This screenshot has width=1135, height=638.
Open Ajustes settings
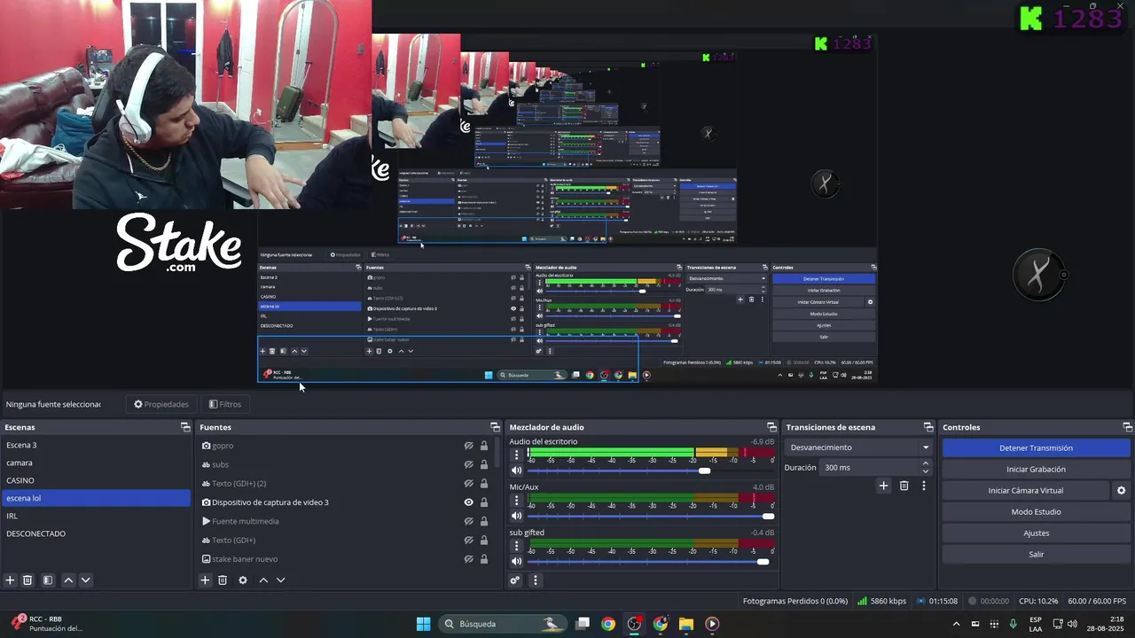1036,533
